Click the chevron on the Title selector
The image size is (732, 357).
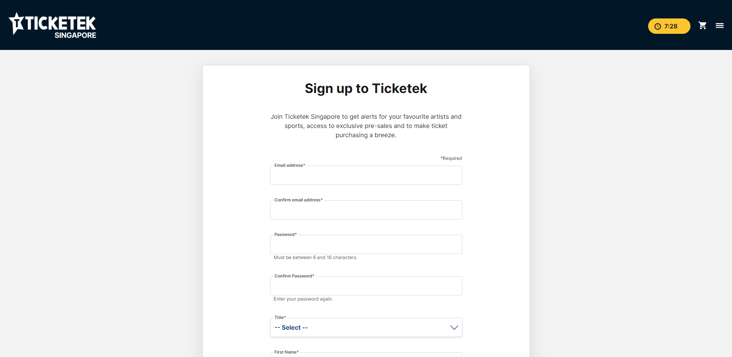(454, 327)
